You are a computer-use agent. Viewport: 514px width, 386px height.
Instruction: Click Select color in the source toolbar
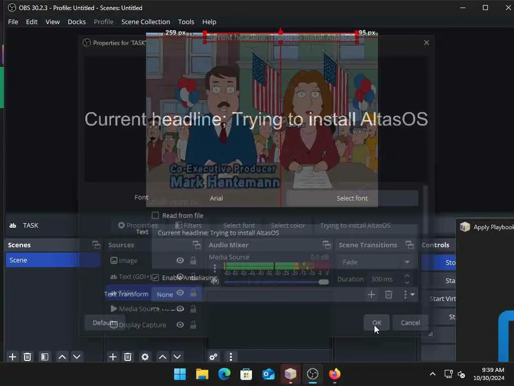pos(288,226)
